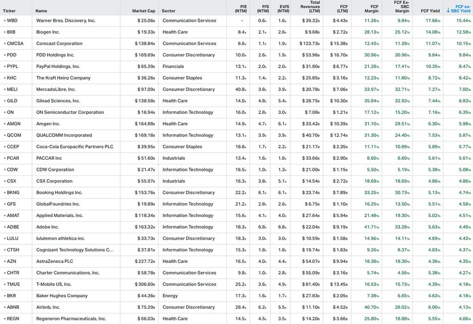Click the bullet dot beside REGN
The height and width of the screenshot is (324, 473).
point(5,319)
